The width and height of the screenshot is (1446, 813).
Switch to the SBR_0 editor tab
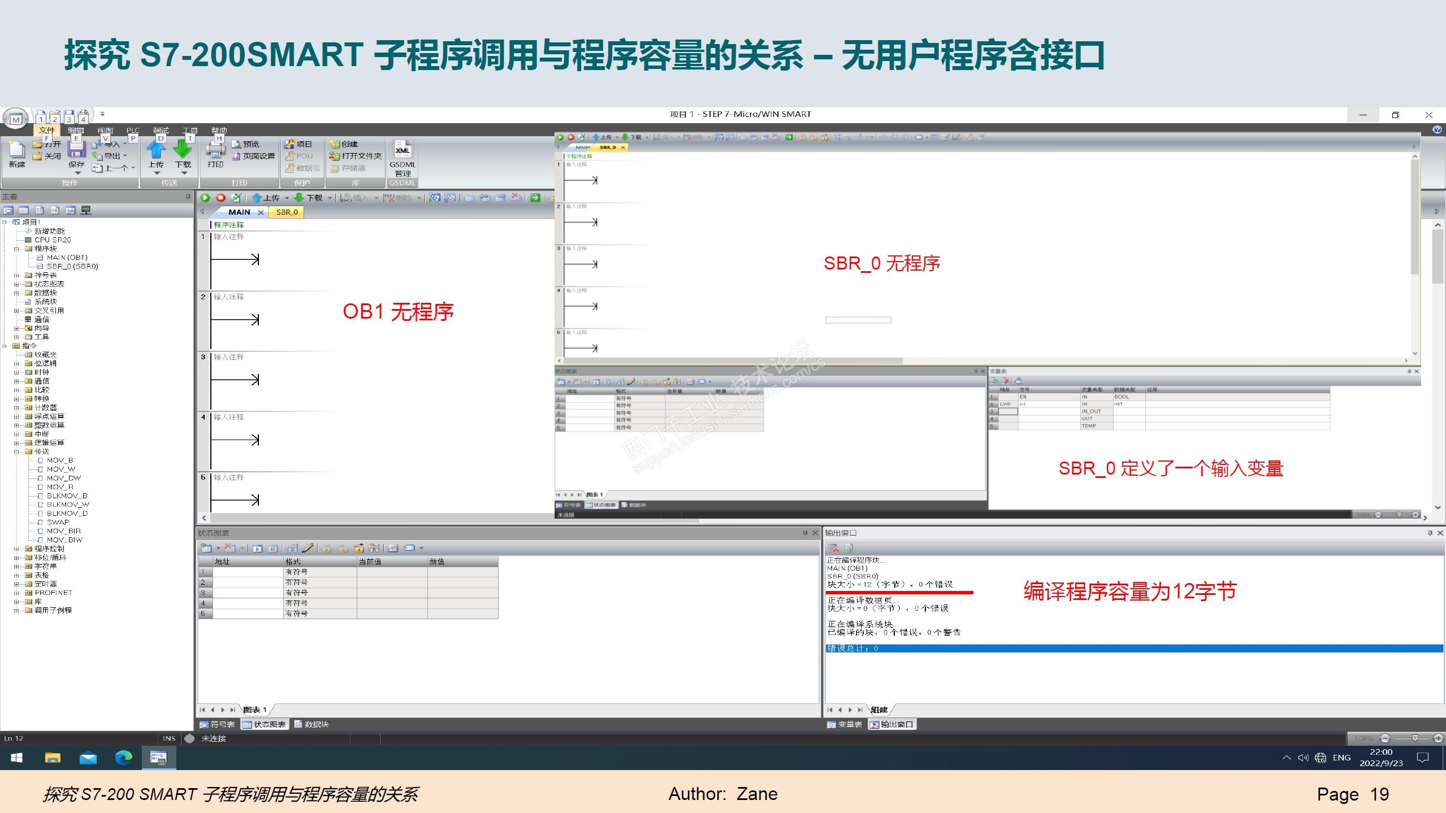tap(287, 212)
